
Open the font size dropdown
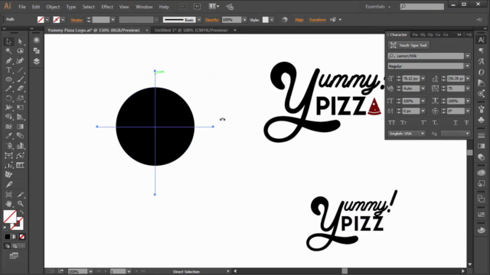click(x=423, y=79)
